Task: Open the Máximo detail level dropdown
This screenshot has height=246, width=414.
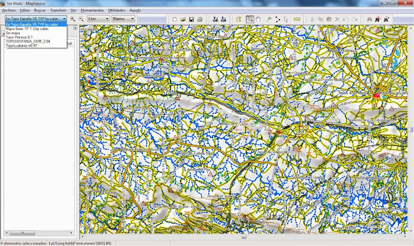Action: [123, 19]
